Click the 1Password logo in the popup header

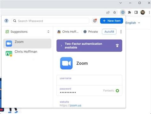tap(6, 21)
